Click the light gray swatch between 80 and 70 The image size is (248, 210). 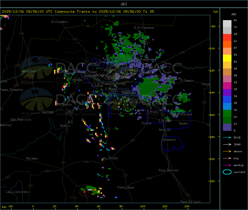click(227, 24)
